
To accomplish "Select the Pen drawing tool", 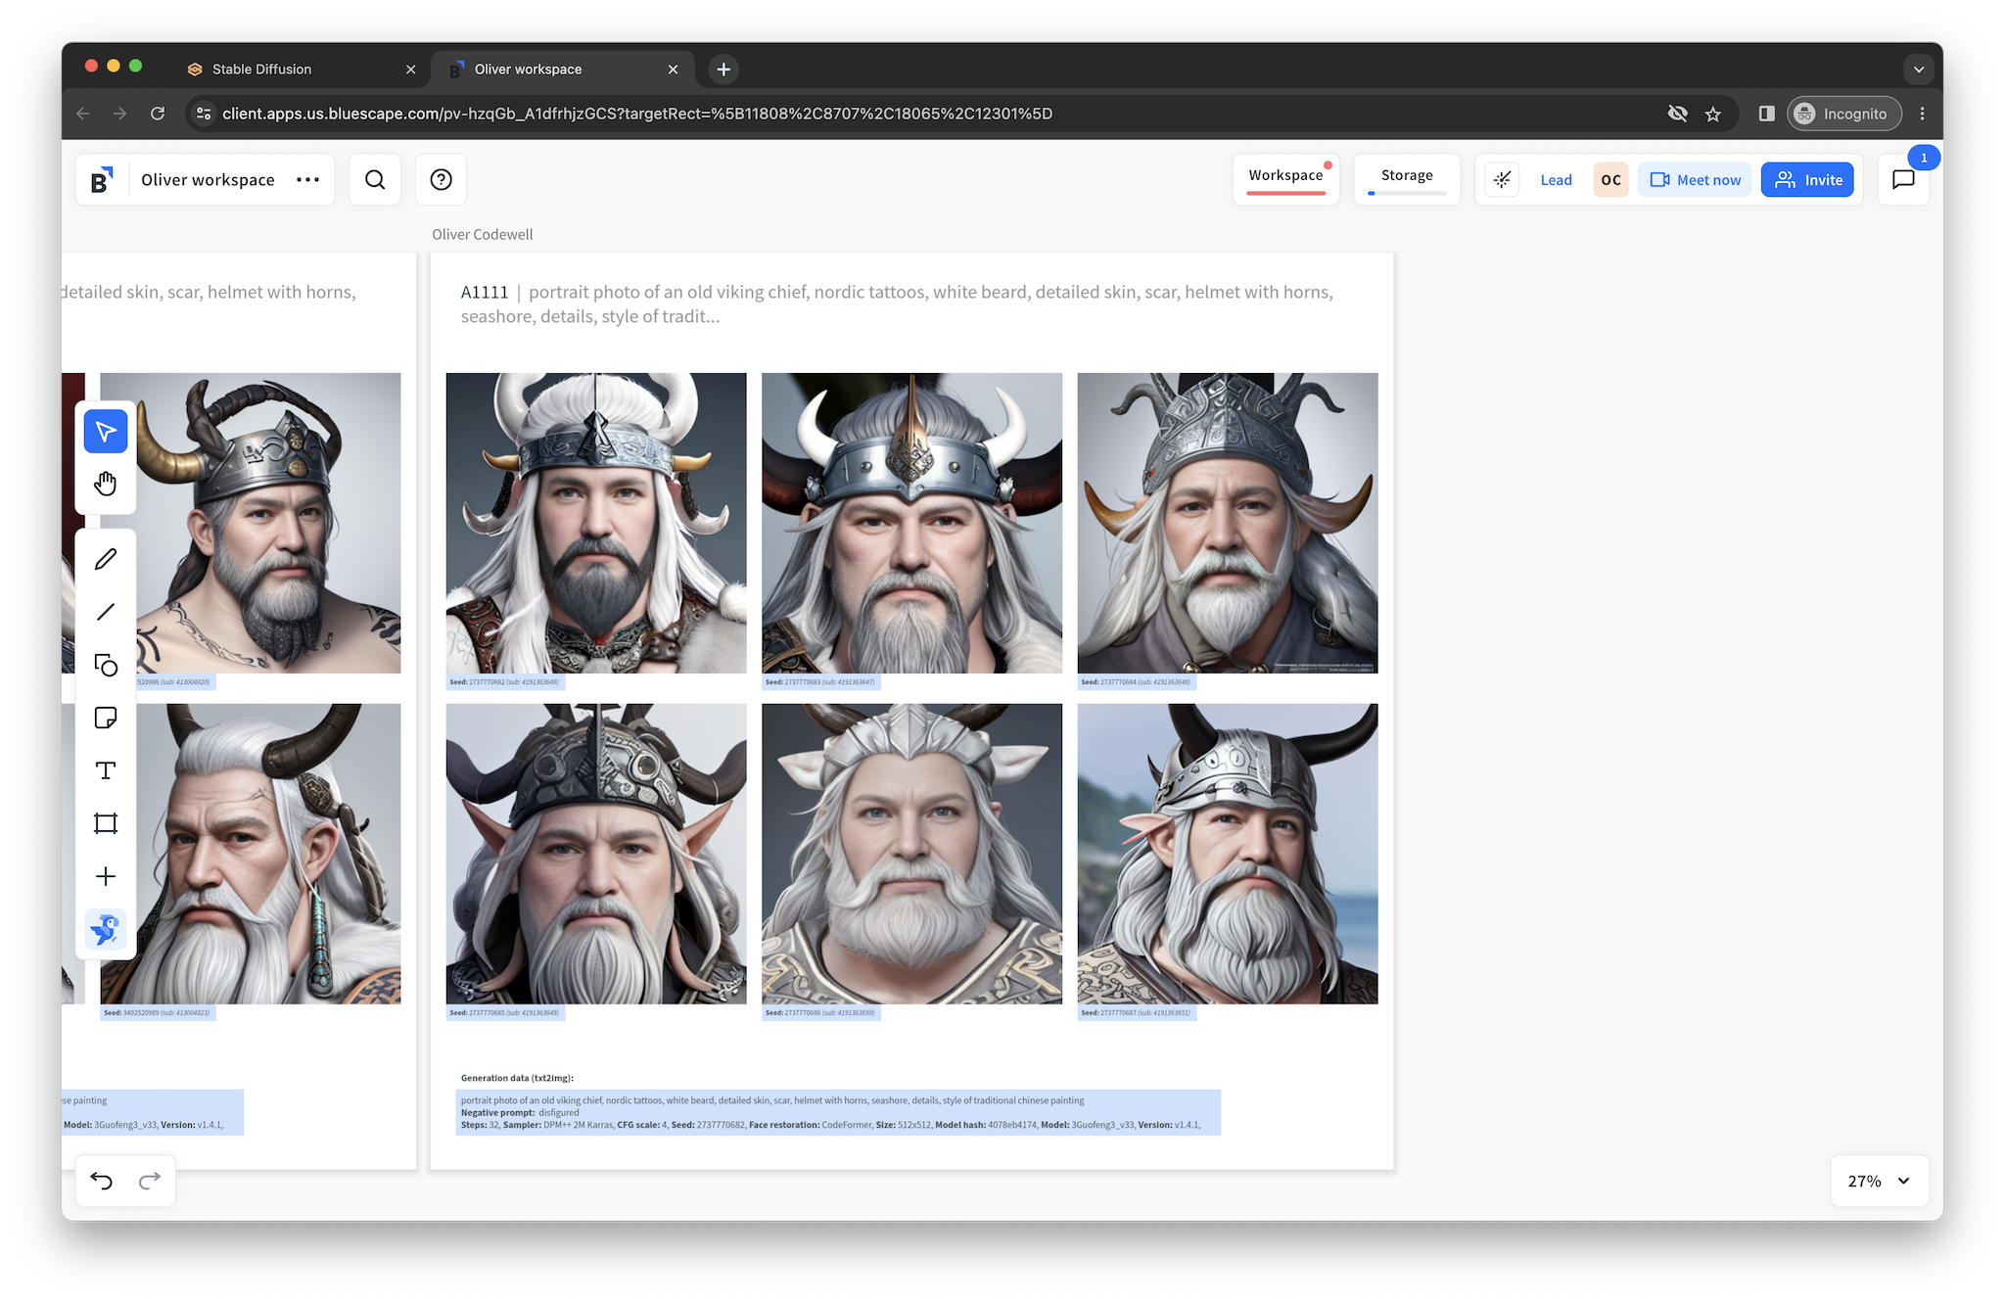I will pos(106,559).
